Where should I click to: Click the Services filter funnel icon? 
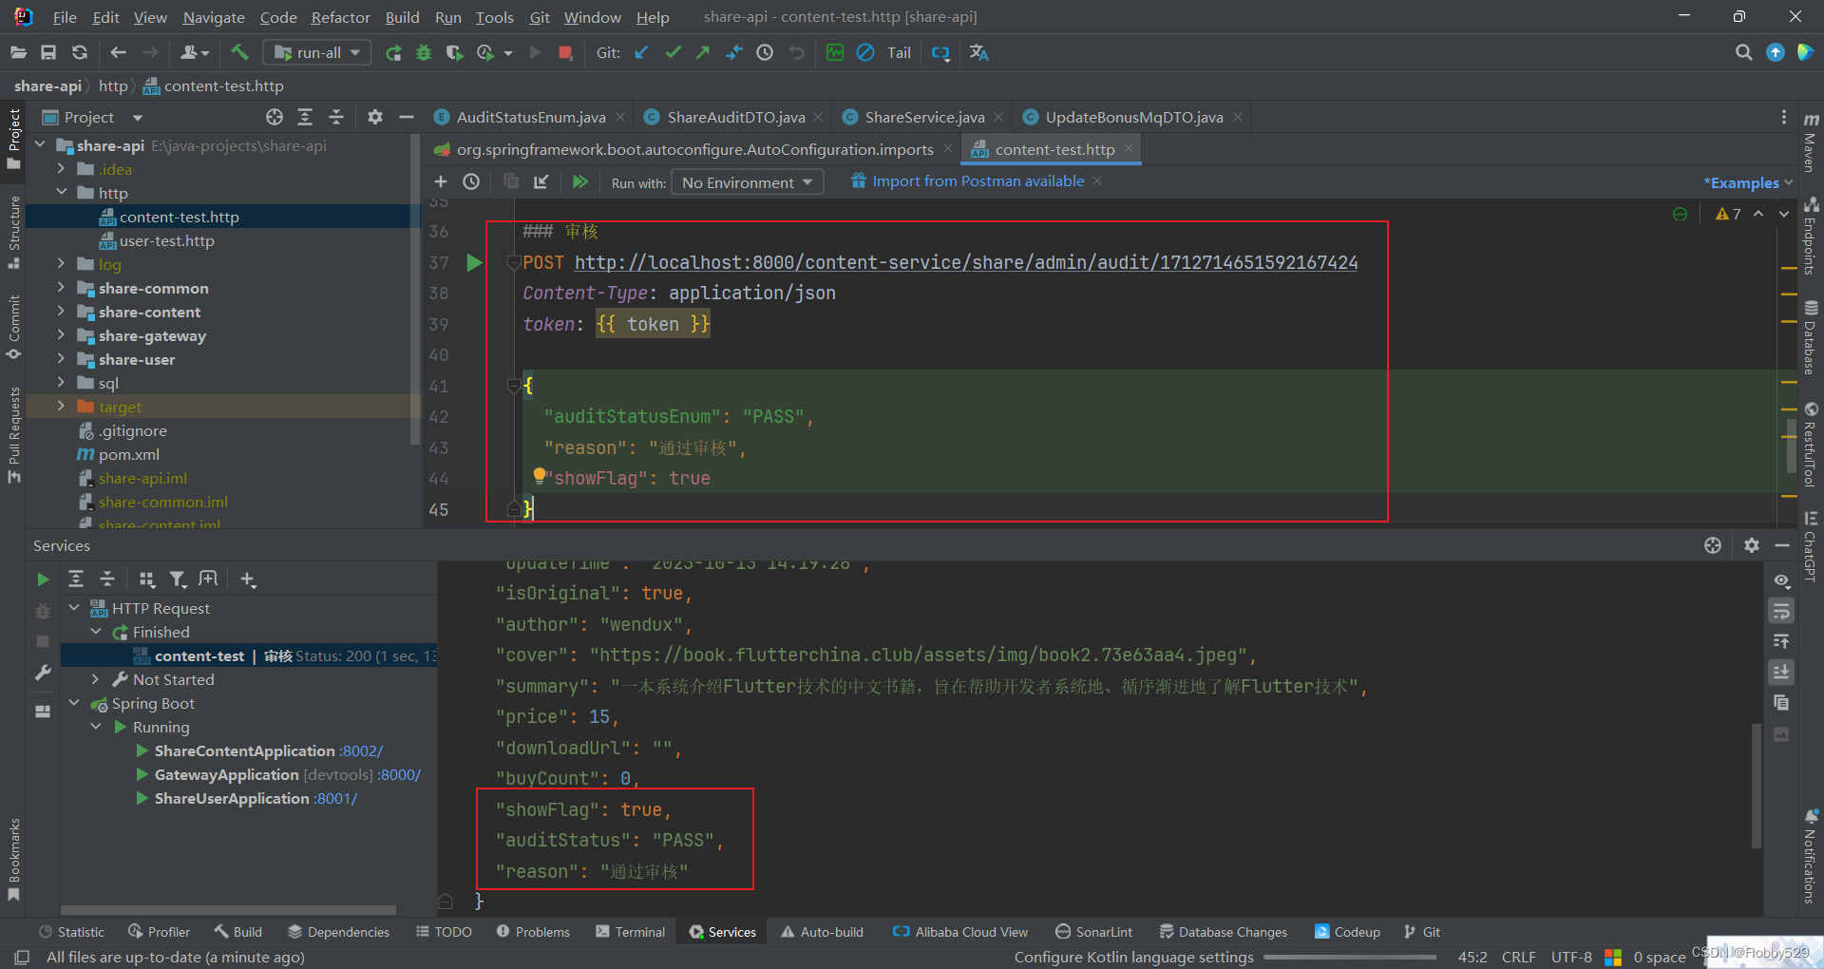(177, 579)
